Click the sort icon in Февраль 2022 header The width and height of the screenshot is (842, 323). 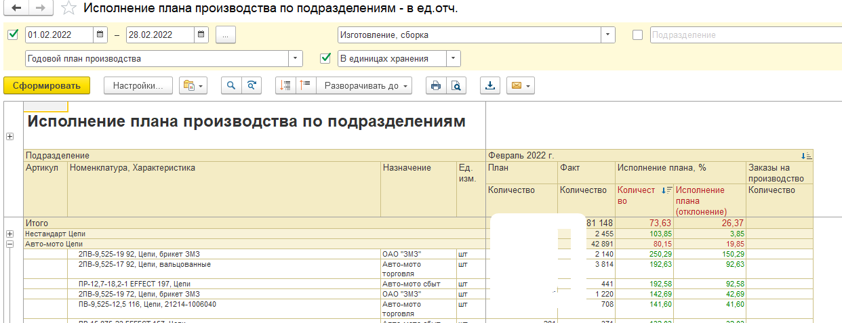click(807, 156)
